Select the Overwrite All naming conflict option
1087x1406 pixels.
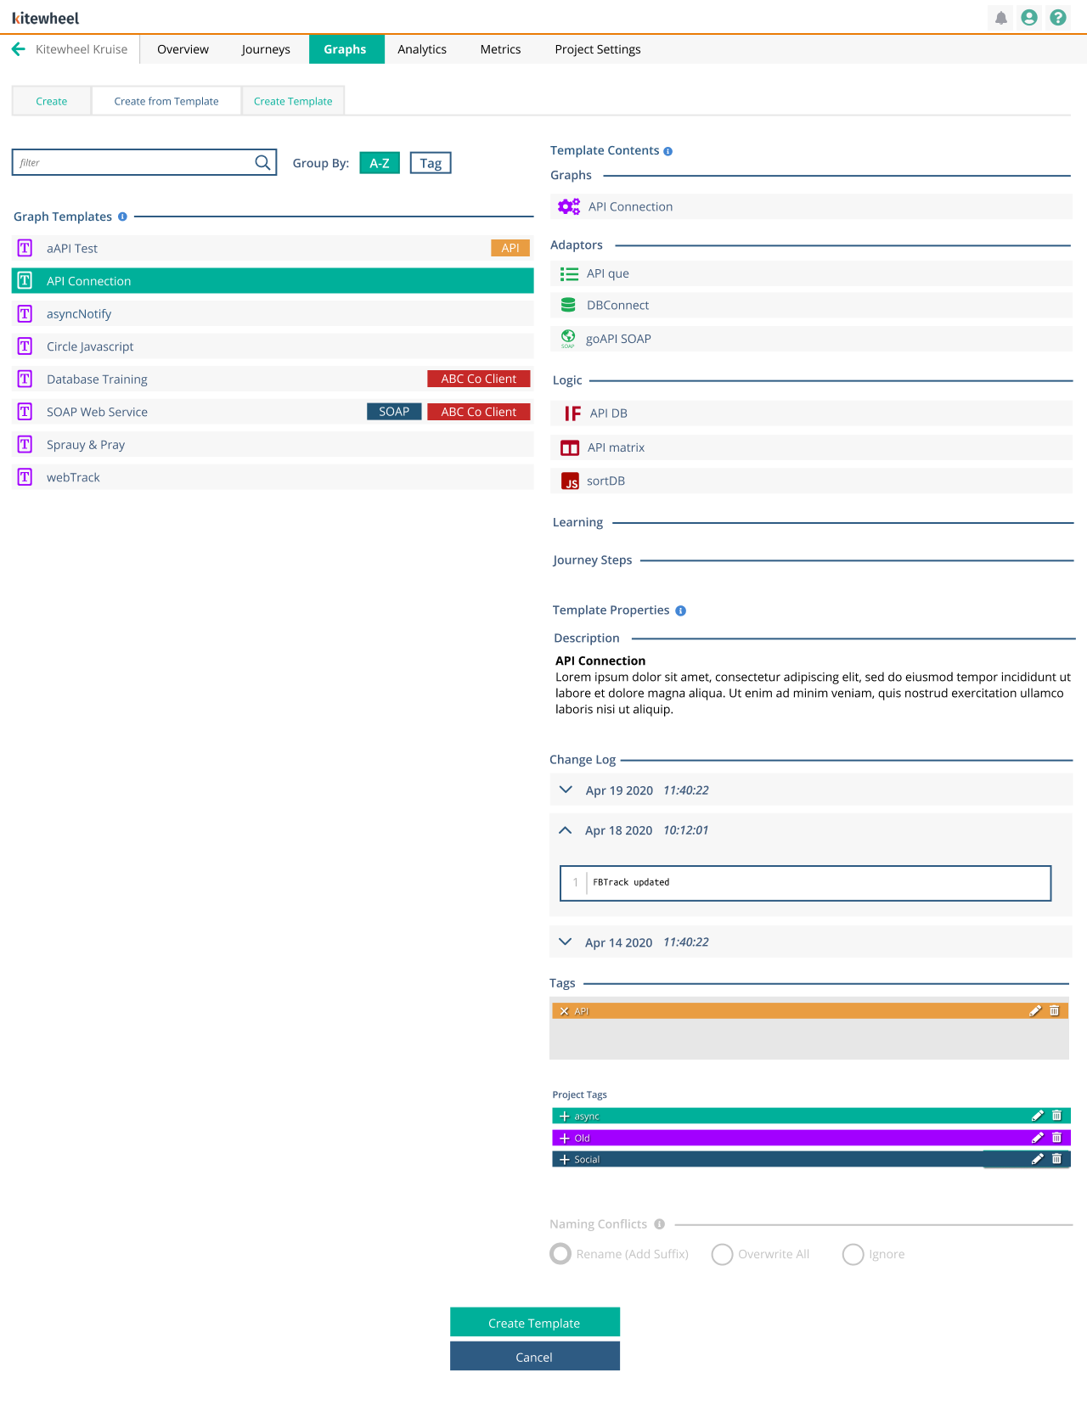tap(721, 1254)
